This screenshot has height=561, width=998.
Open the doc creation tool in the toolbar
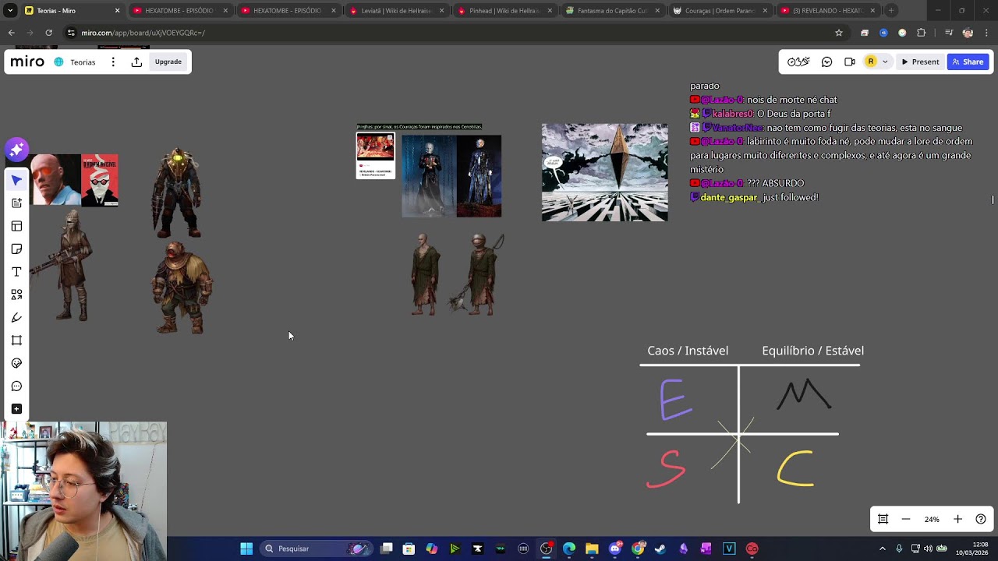(x=16, y=203)
